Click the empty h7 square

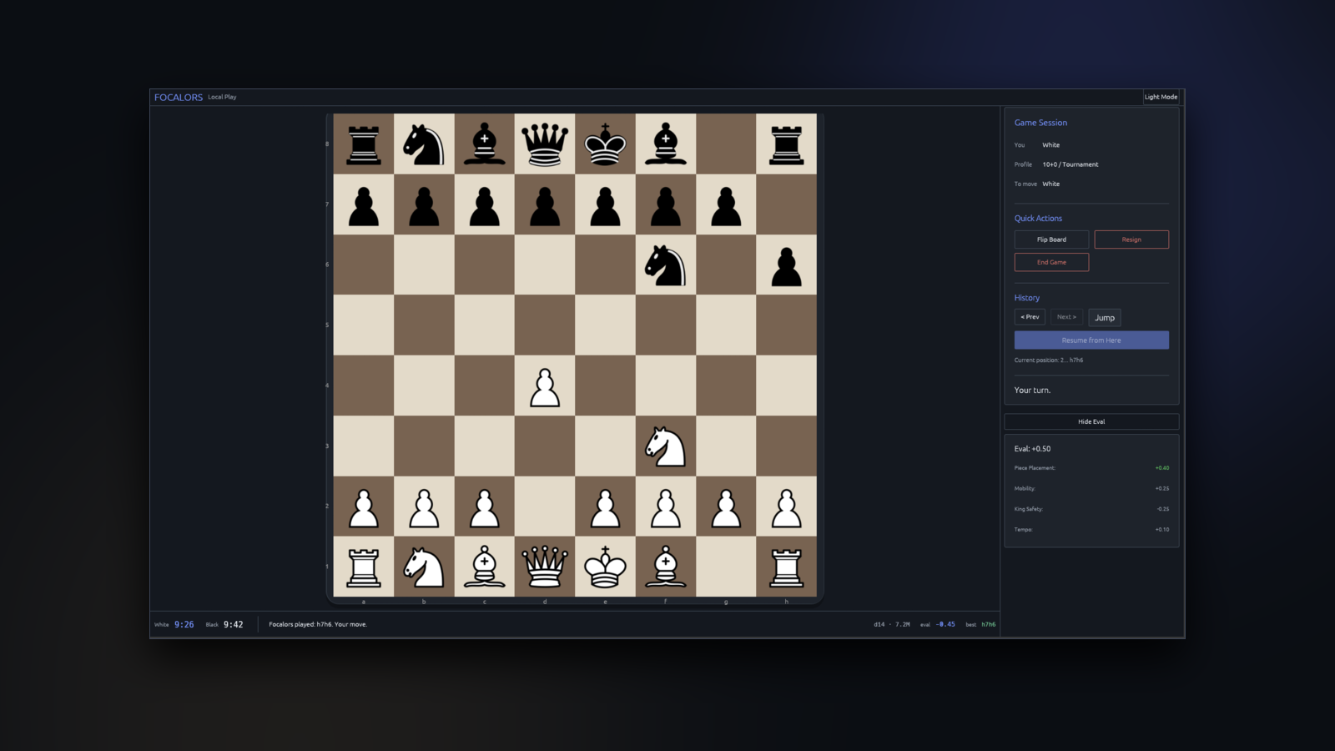pyautogui.click(x=786, y=204)
